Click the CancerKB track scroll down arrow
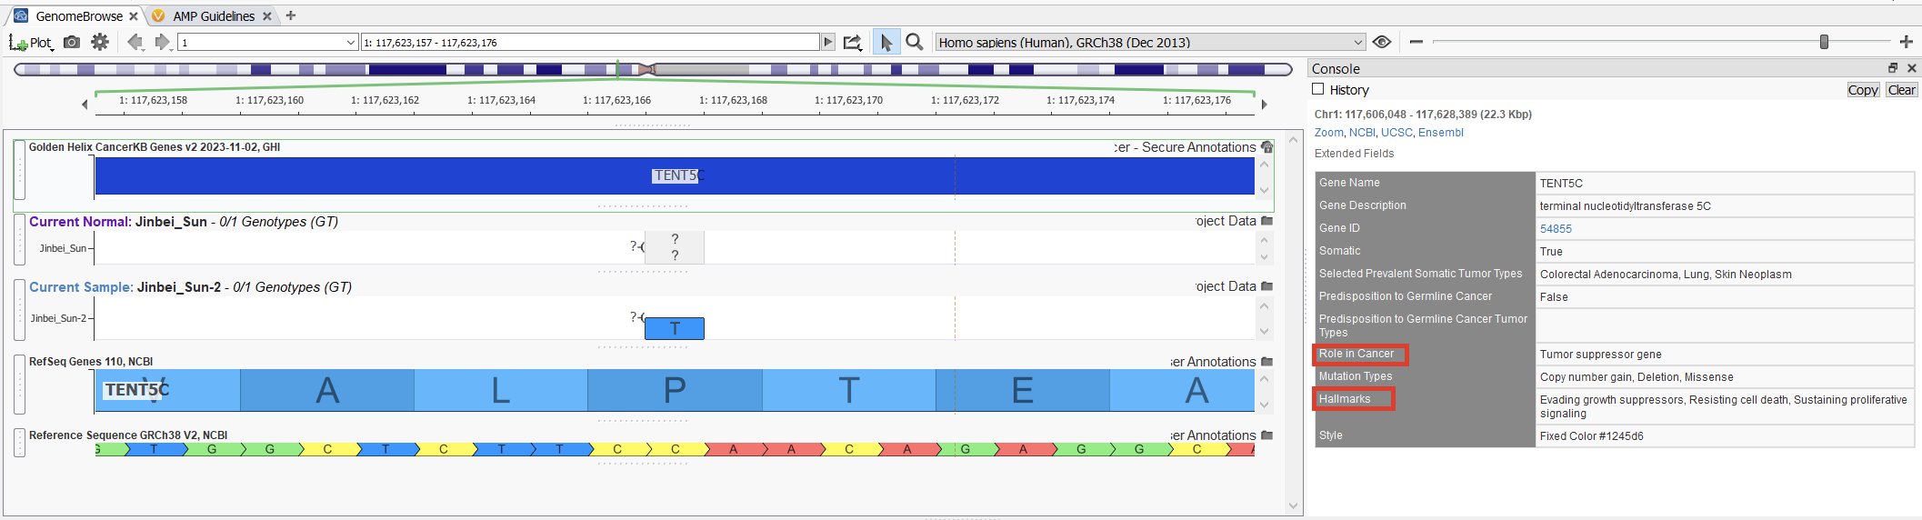This screenshot has width=1922, height=520. tap(1264, 190)
